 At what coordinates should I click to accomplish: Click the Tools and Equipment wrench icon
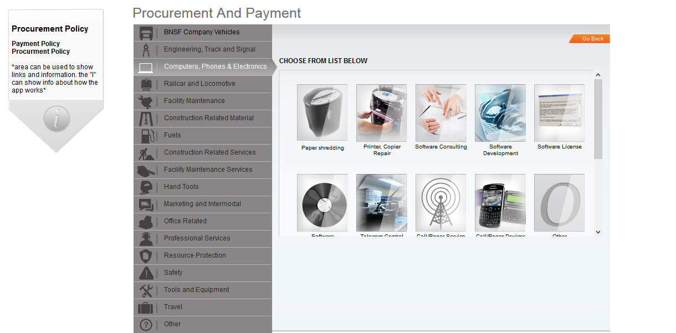tap(146, 290)
